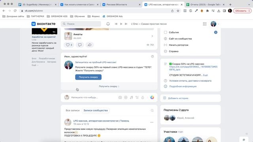The width and height of the screenshot is (253, 142).
Task: Select Начать репортаж menu item
Action: pyautogui.click(x=179, y=45)
